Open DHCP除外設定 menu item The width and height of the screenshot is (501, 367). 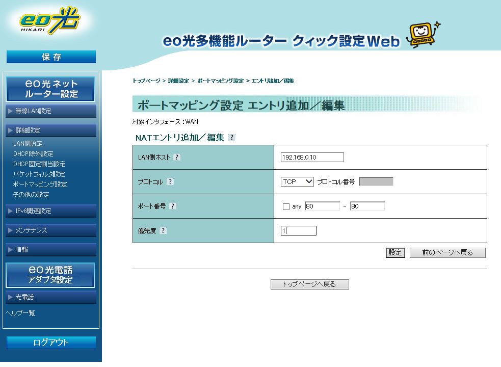33,154
